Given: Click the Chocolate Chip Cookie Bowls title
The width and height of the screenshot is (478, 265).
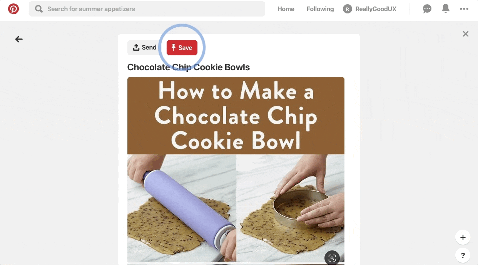Looking at the screenshot, I should [189, 67].
